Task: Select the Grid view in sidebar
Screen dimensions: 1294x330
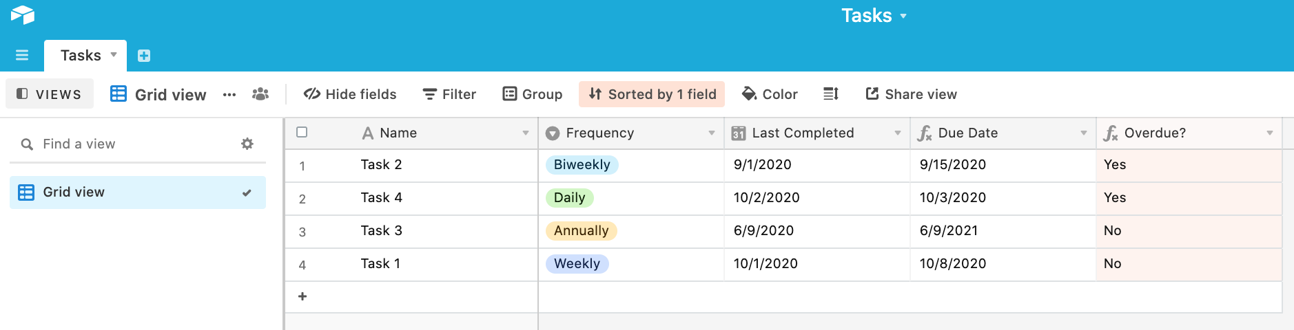Action: (x=138, y=192)
